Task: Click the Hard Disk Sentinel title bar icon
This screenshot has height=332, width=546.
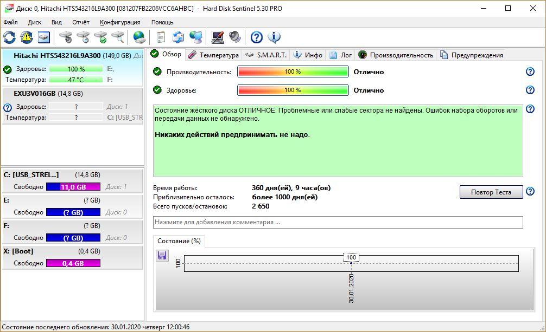Action: [9, 8]
